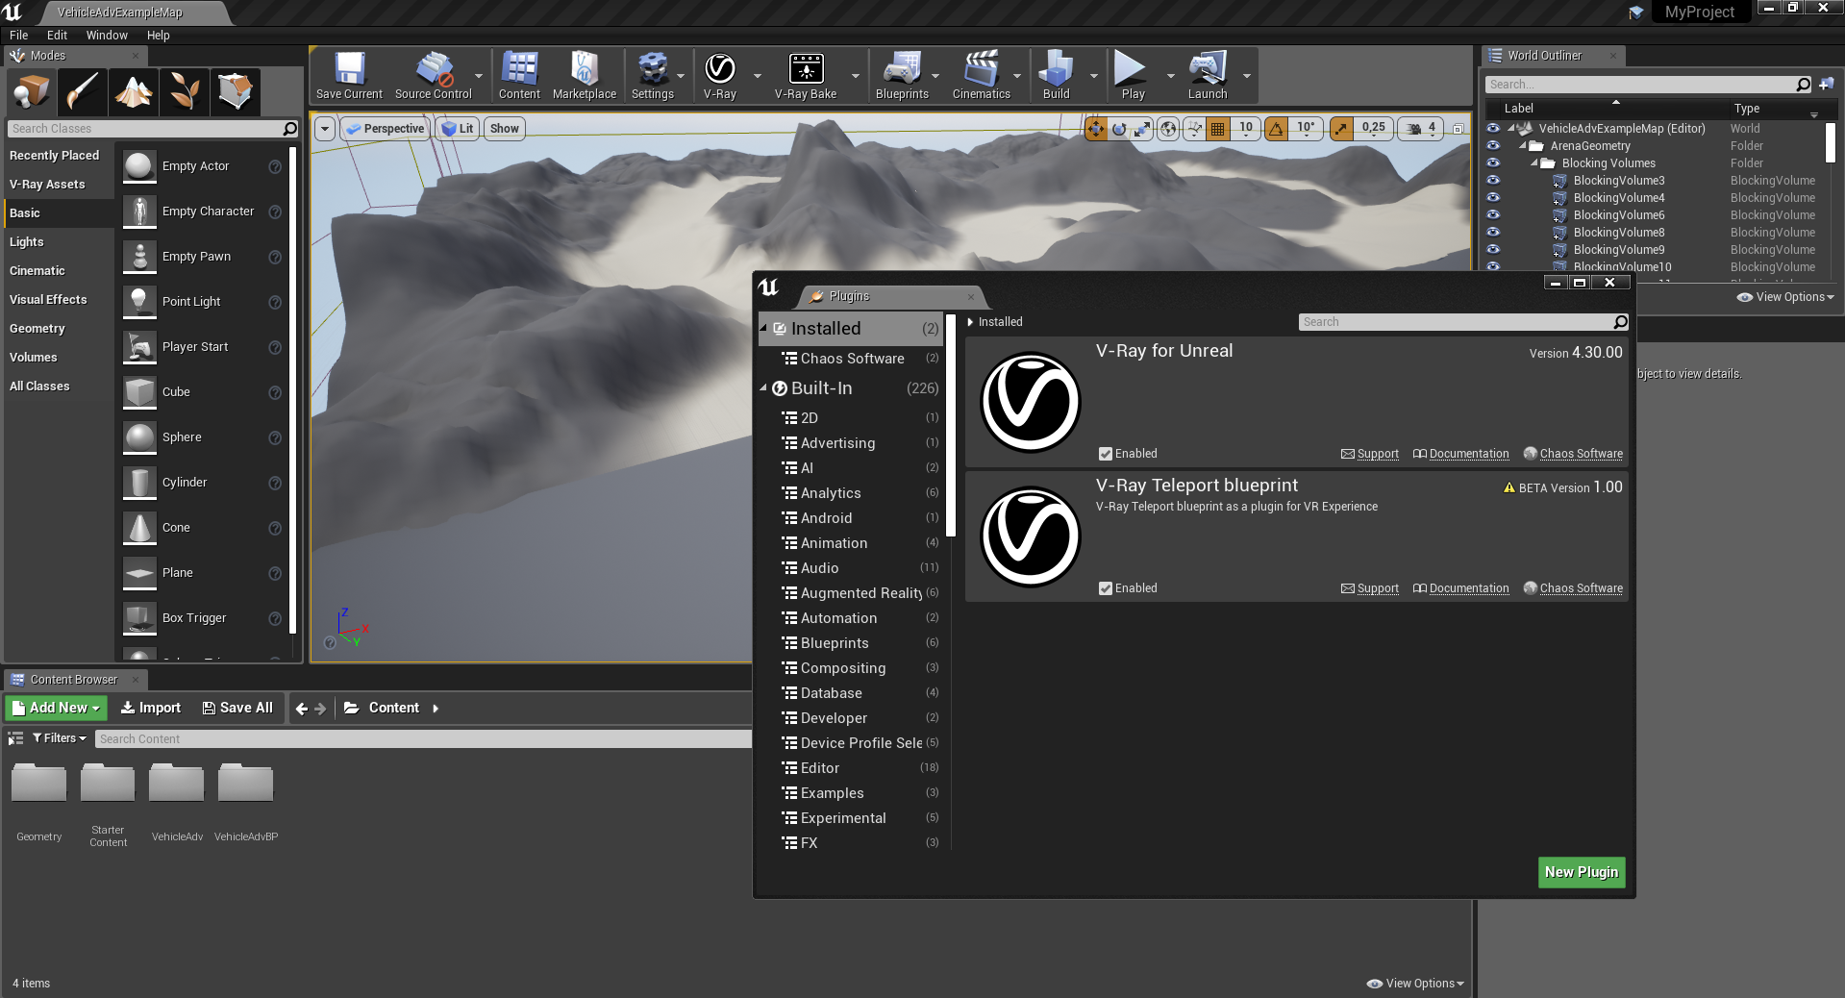Image resolution: width=1845 pixels, height=998 pixels.
Task: Select the Place mode icon
Action: (31, 92)
